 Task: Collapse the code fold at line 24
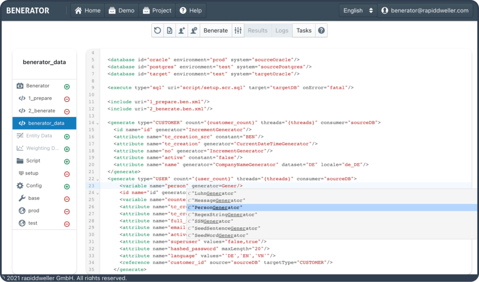point(97,193)
